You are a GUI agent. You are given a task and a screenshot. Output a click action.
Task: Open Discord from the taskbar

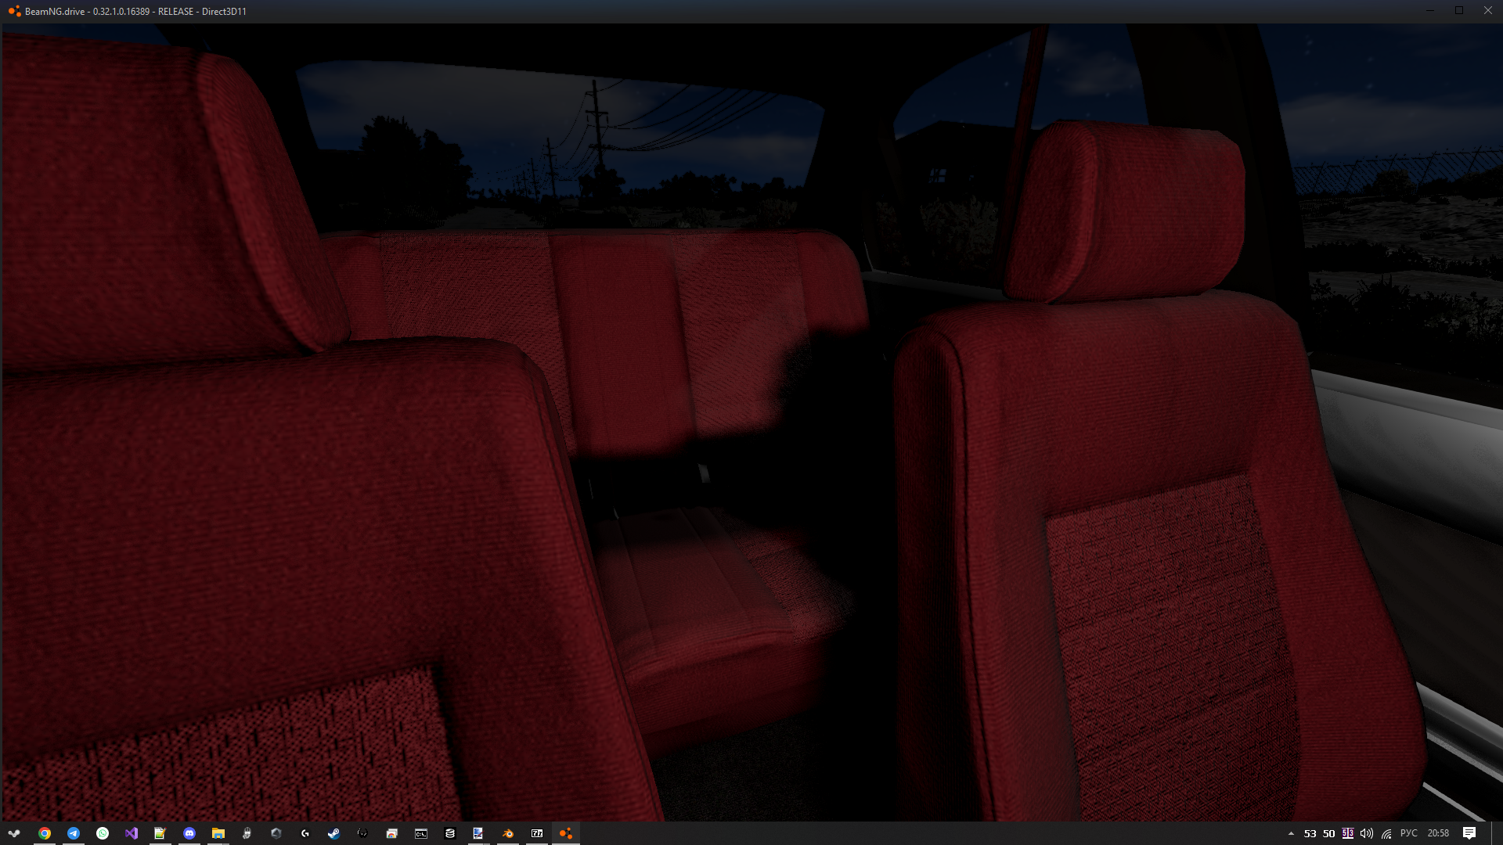(189, 833)
